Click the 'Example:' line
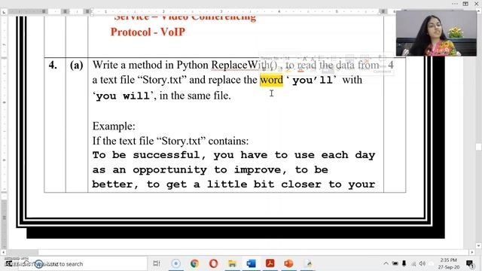This screenshot has width=482, height=271. [x=114, y=126]
